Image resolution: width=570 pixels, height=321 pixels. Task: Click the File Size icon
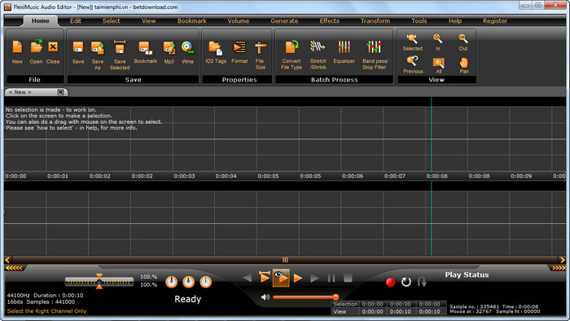coord(261,47)
